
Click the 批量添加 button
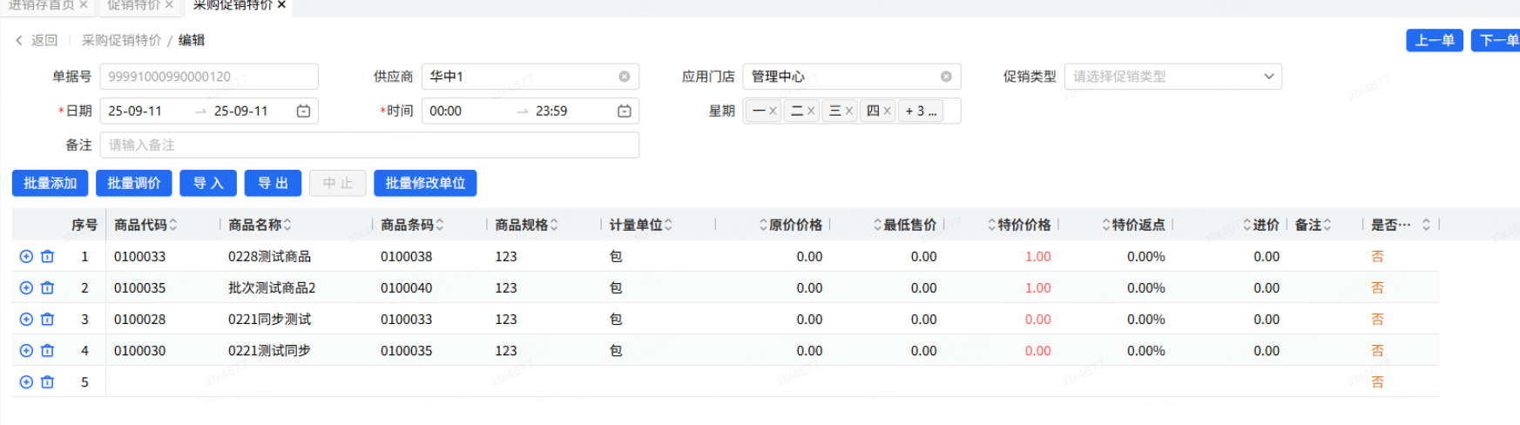[50, 183]
